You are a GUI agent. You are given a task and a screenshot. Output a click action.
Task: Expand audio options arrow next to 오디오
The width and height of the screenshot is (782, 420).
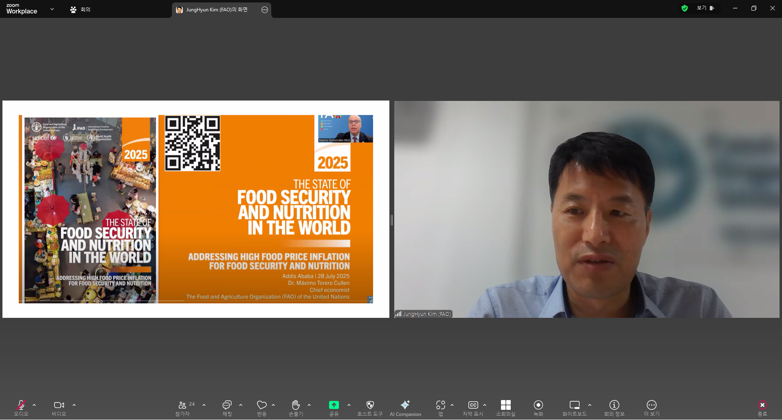tap(34, 405)
